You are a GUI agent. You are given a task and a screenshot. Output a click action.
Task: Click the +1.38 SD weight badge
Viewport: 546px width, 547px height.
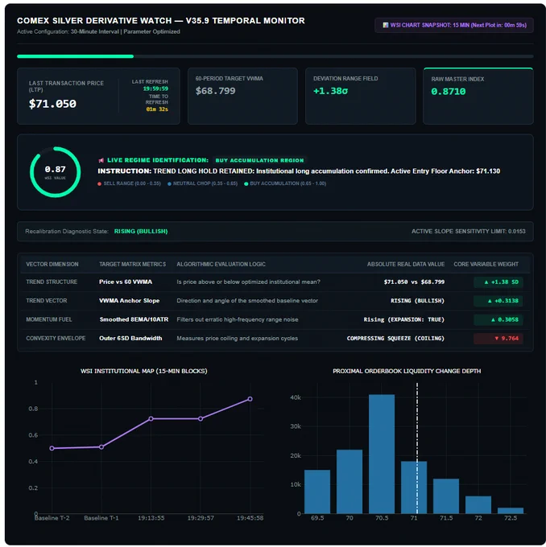[498, 282]
